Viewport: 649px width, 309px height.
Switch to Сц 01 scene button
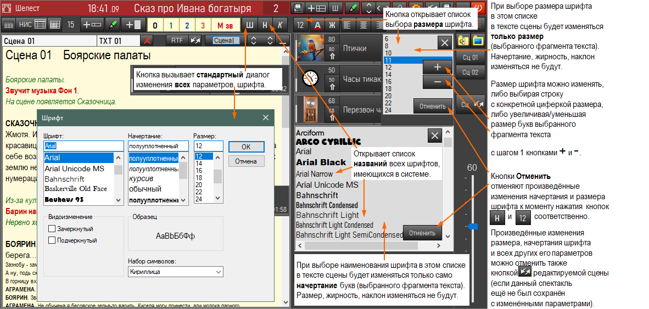[x=470, y=58]
